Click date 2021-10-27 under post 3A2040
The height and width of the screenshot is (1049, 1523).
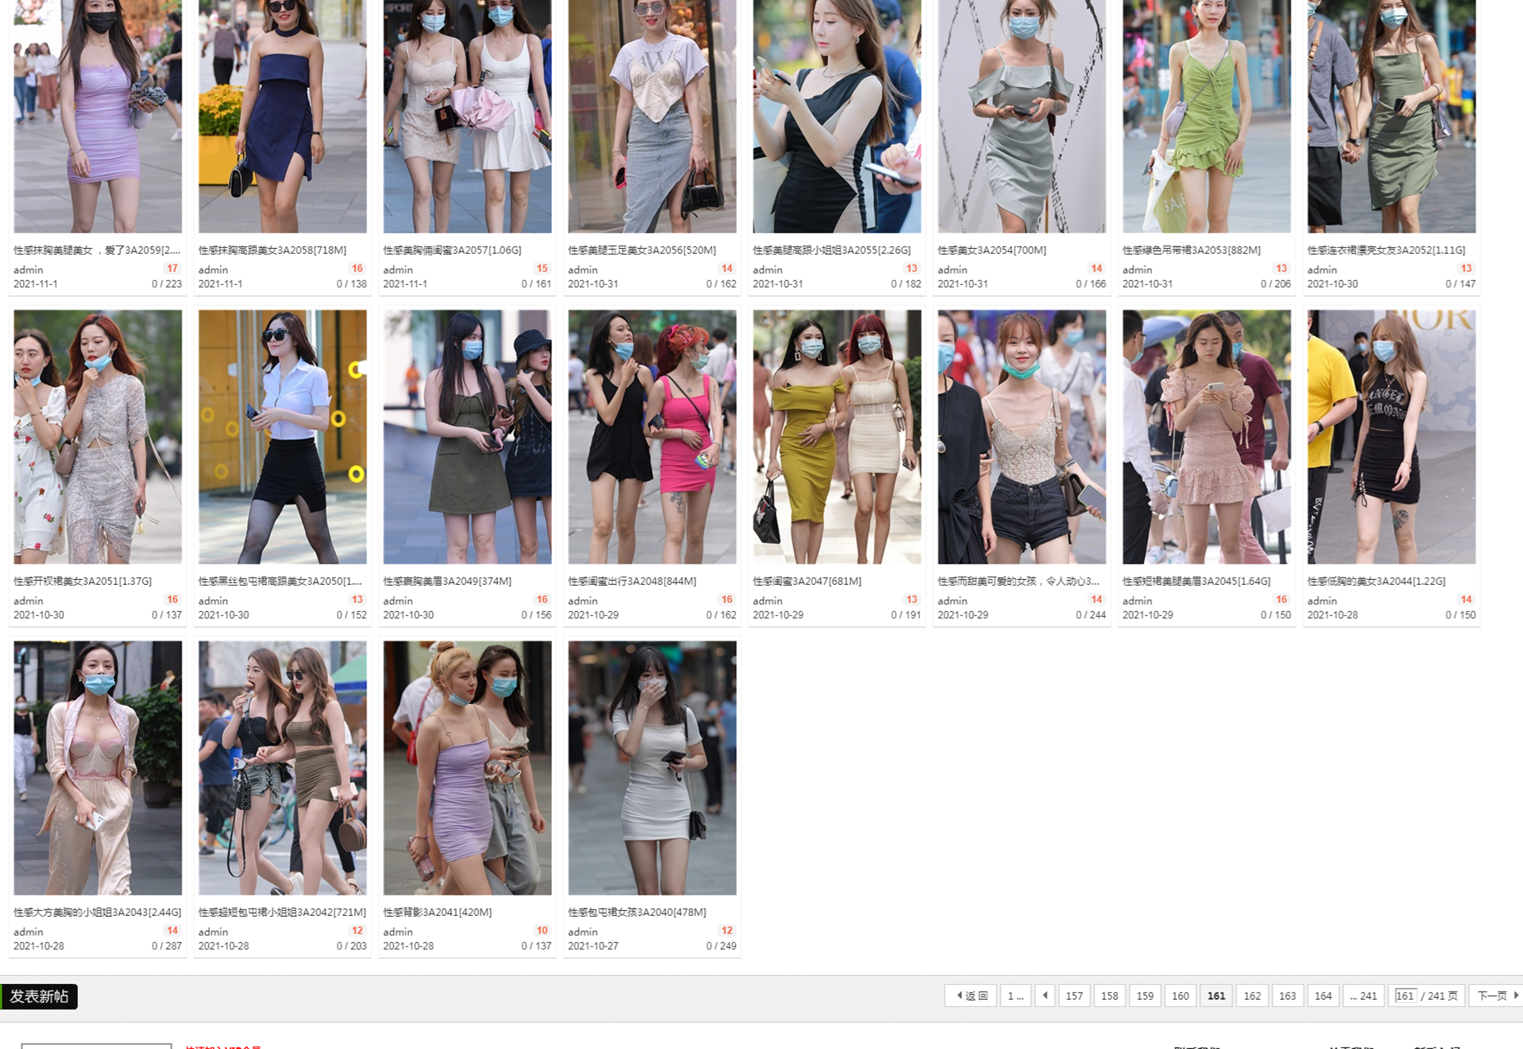pos(593,946)
